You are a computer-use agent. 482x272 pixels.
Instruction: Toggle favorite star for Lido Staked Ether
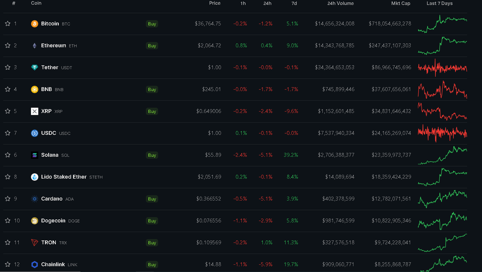[7, 177]
